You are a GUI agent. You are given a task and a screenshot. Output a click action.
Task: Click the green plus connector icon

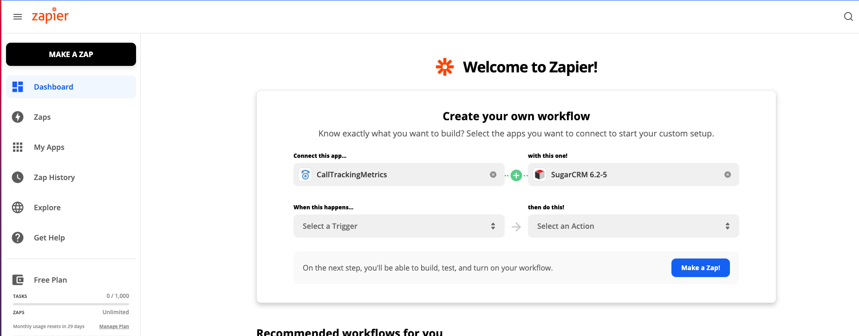click(516, 175)
